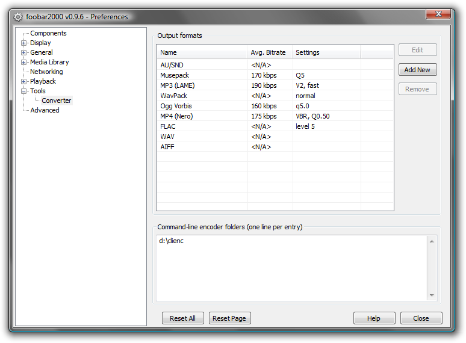
Task: Open the Components preferences page
Action: pos(48,34)
